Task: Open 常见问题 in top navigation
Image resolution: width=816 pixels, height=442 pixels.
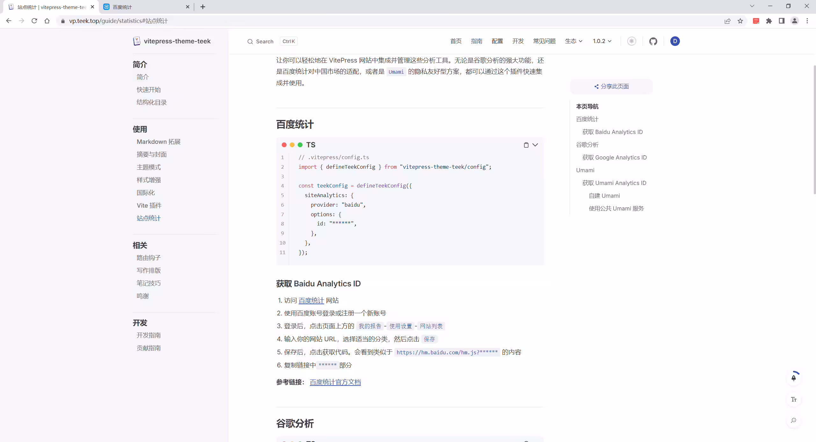Action: [544, 41]
